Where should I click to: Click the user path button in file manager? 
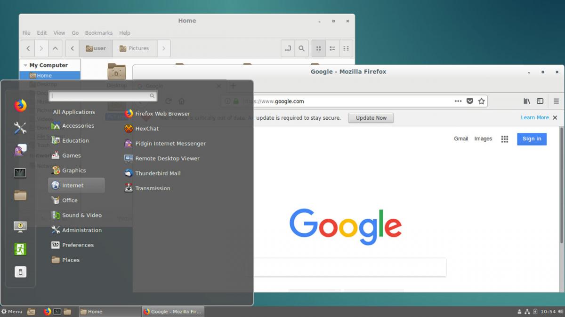click(x=96, y=48)
